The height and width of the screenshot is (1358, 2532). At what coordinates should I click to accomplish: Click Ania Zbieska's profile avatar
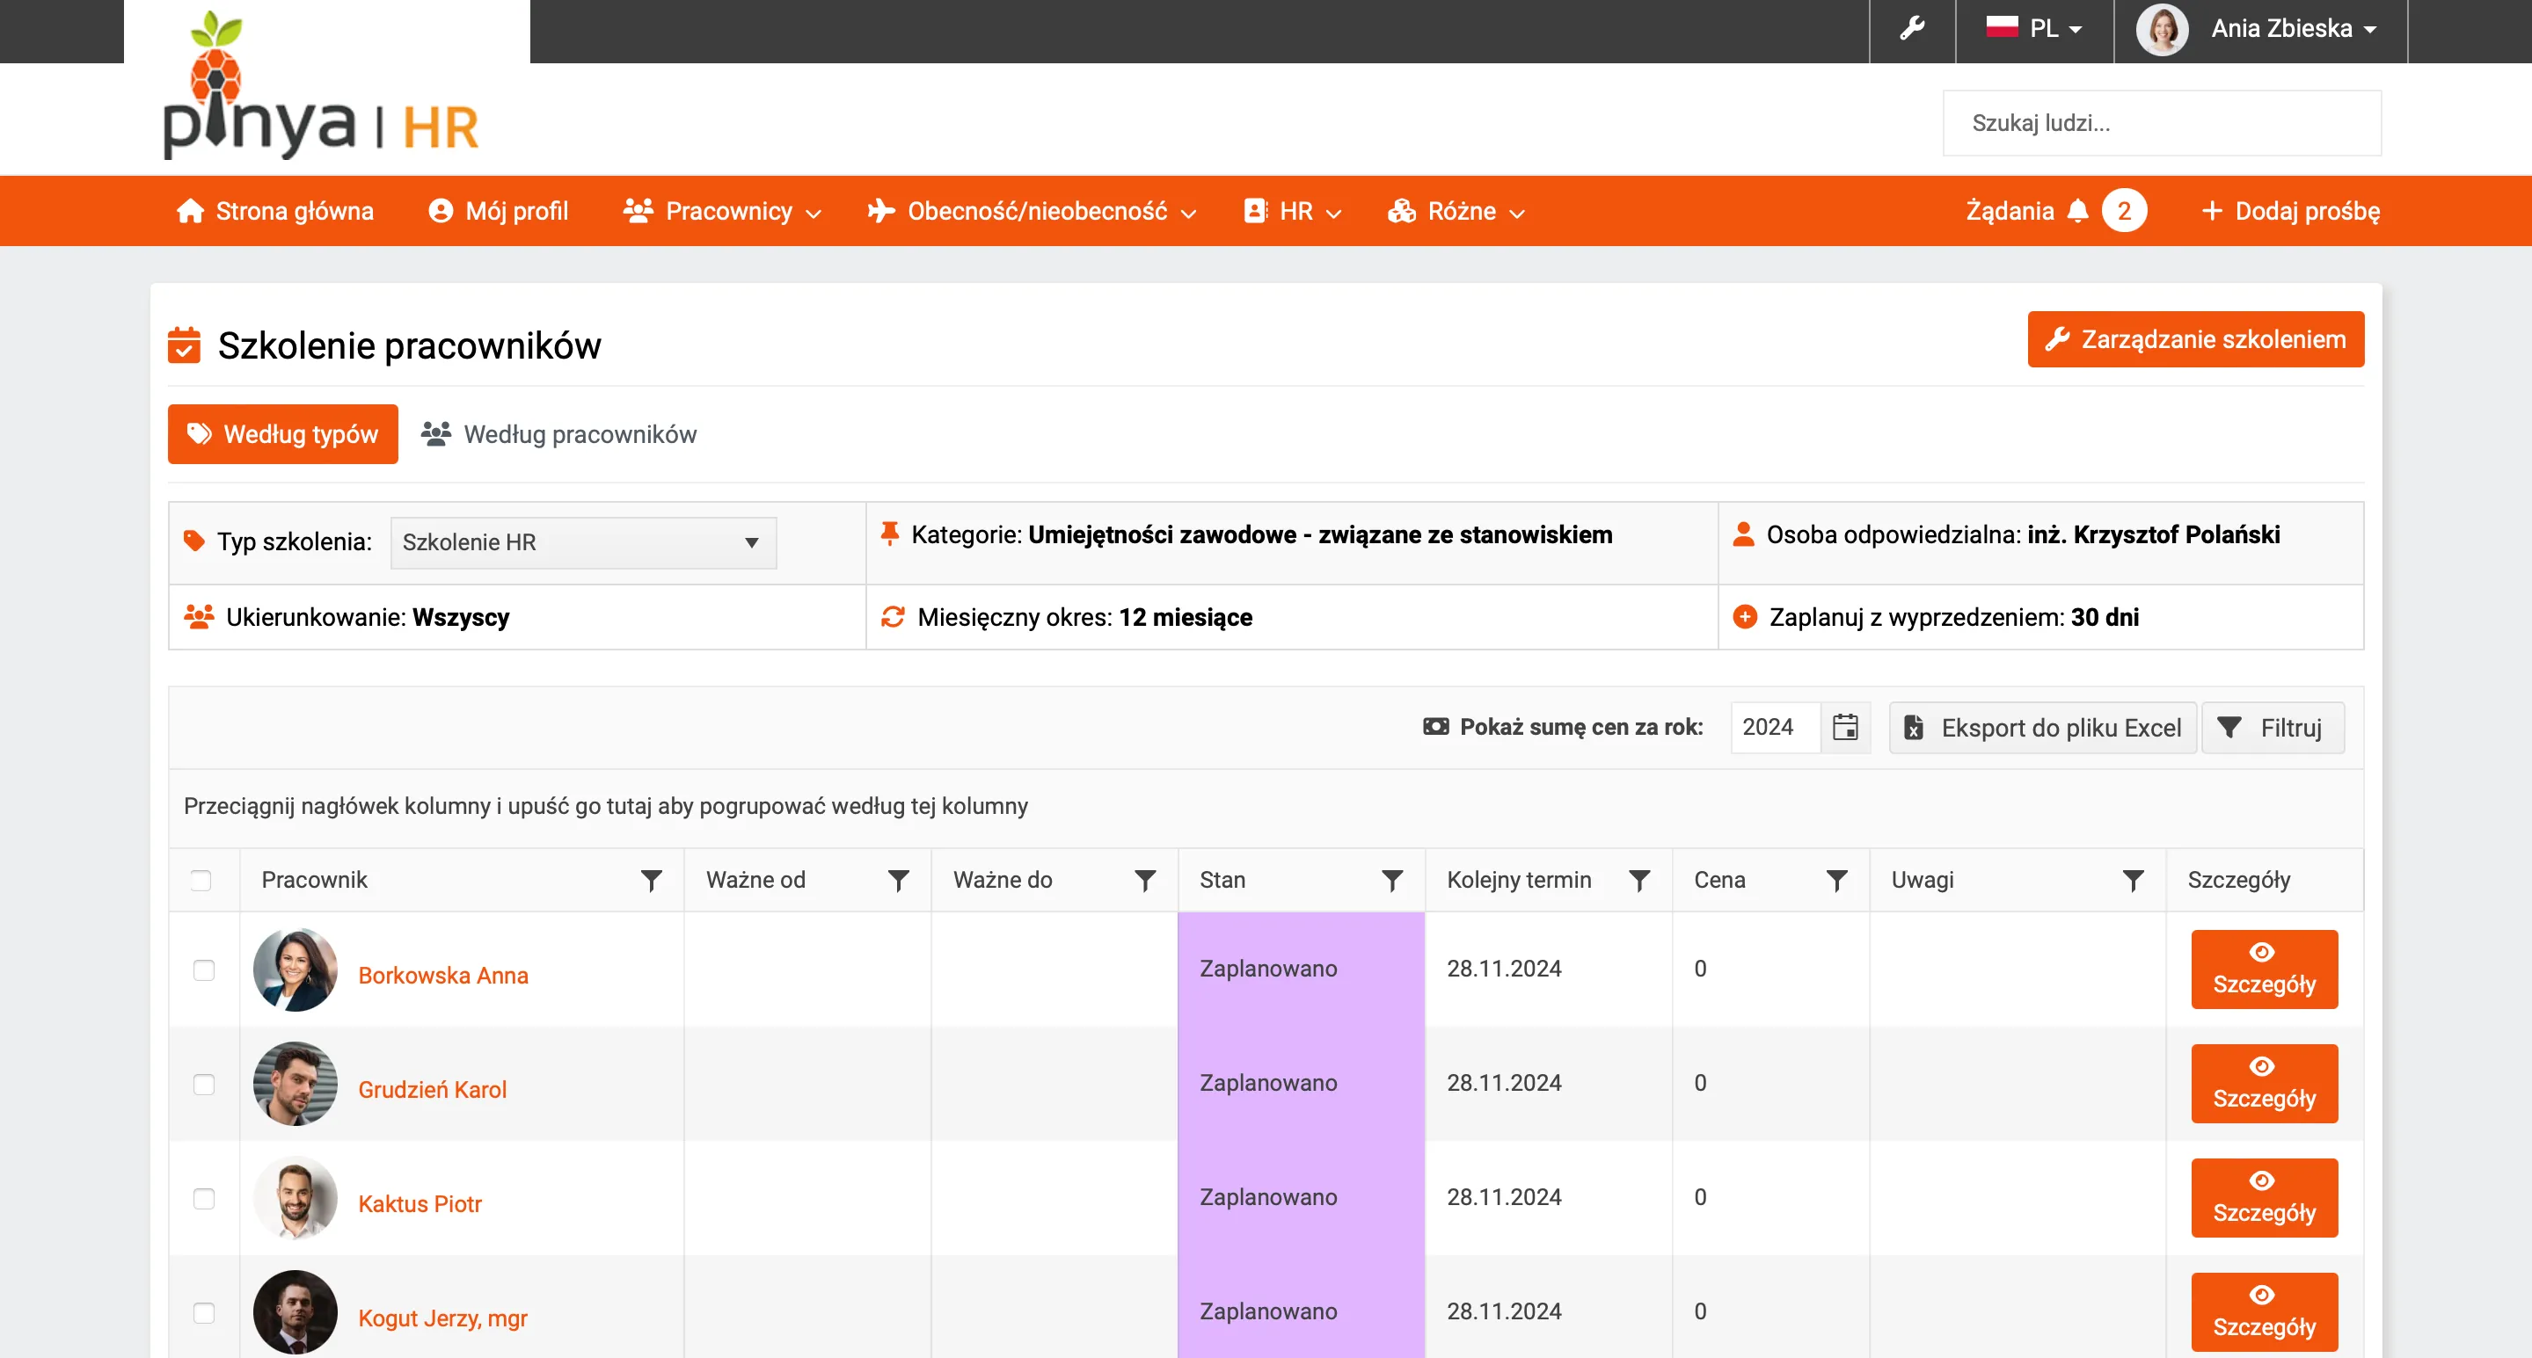point(2162,30)
